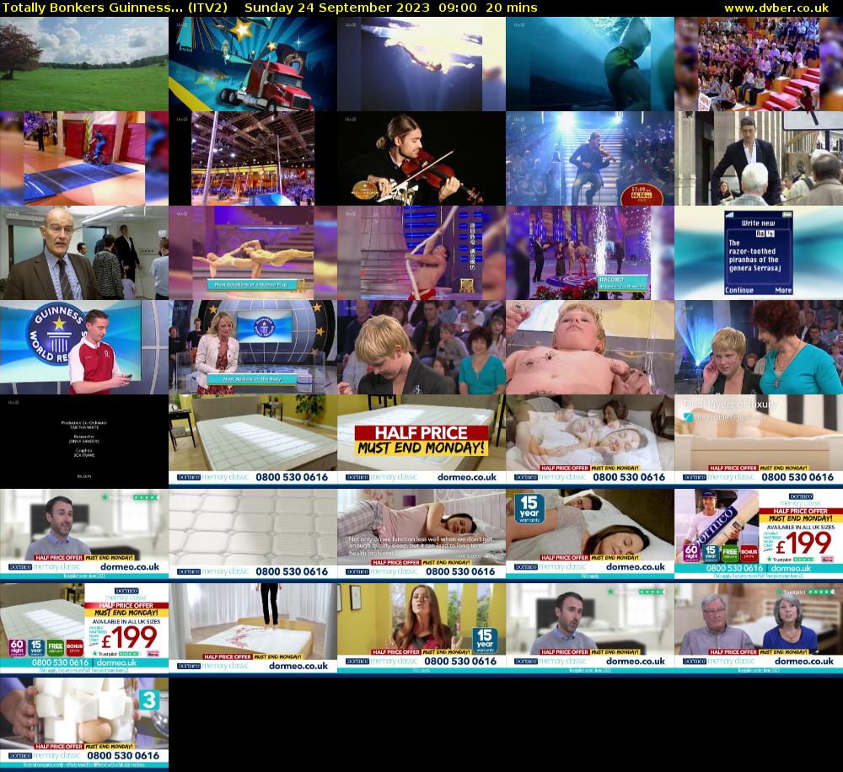The height and width of the screenshot is (772, 843).
Task: Open the spiders on boy's body thumbnail
Action: pyautogui.click(x=590, y=347)
